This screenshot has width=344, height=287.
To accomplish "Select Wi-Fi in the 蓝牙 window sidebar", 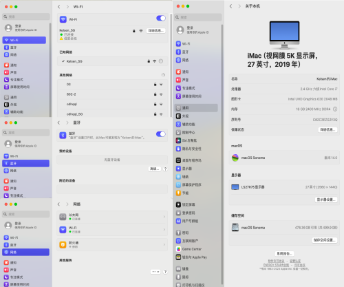I will (11, 156).
